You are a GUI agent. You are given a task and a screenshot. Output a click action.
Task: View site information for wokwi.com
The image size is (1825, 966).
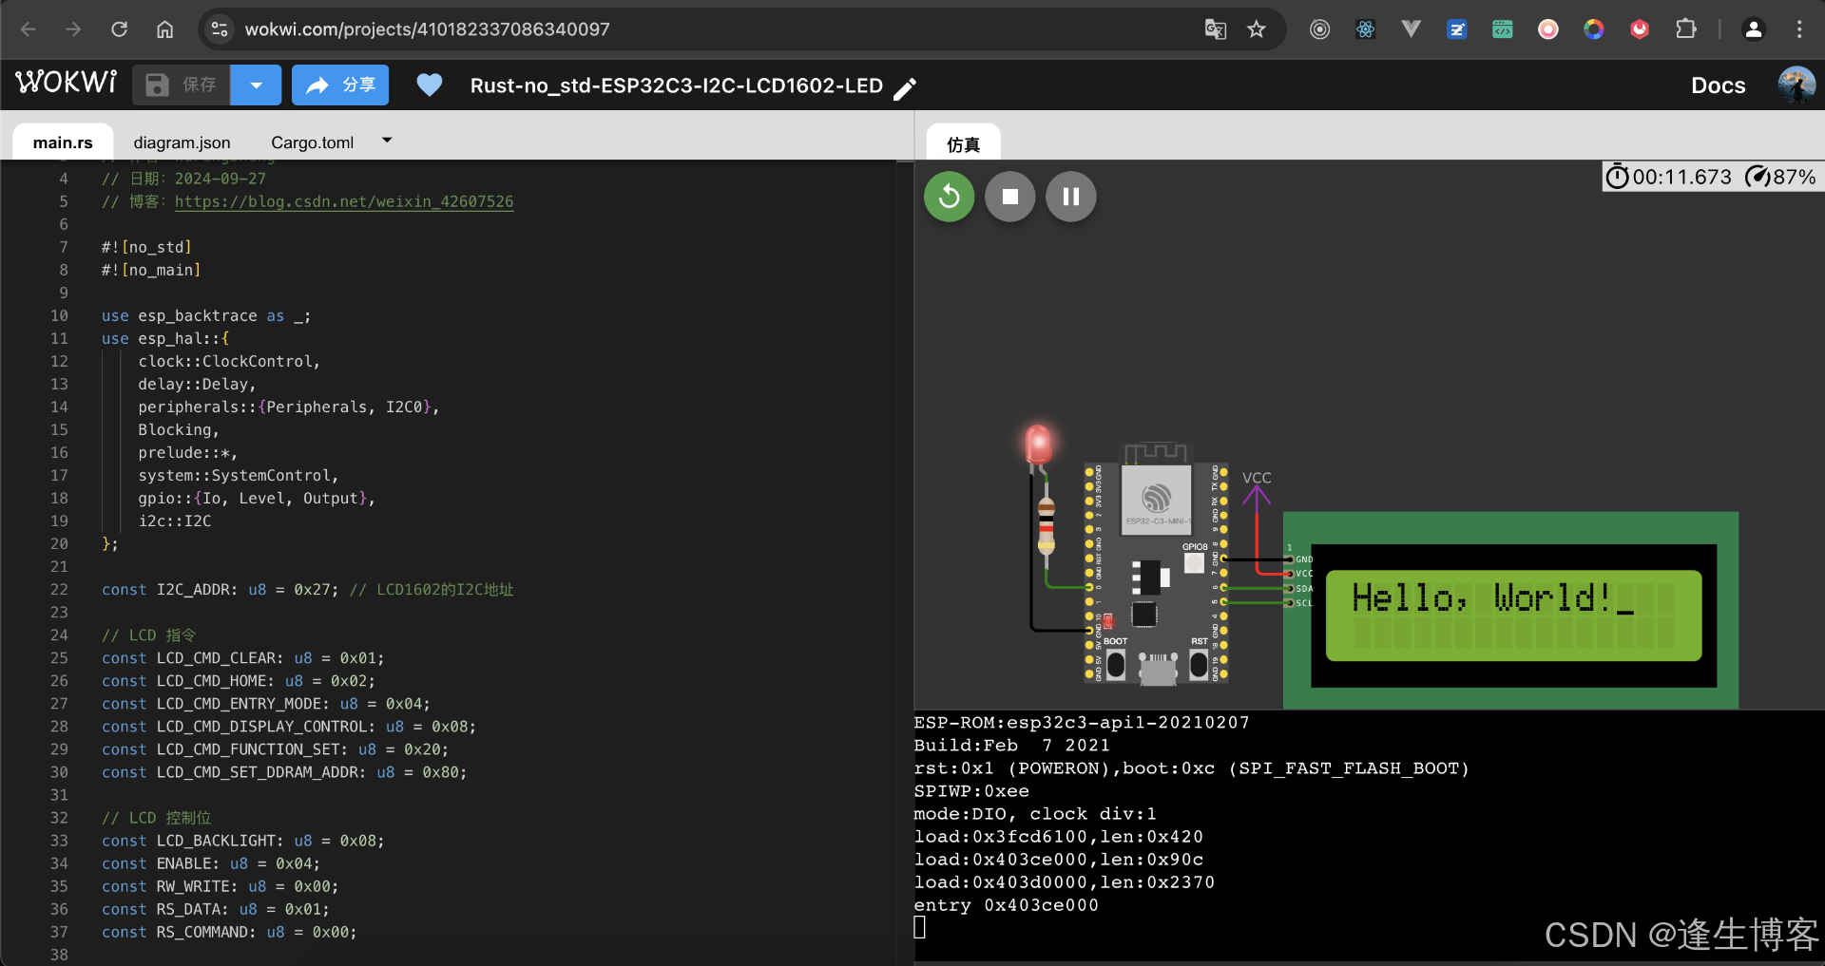click(220, 29)
